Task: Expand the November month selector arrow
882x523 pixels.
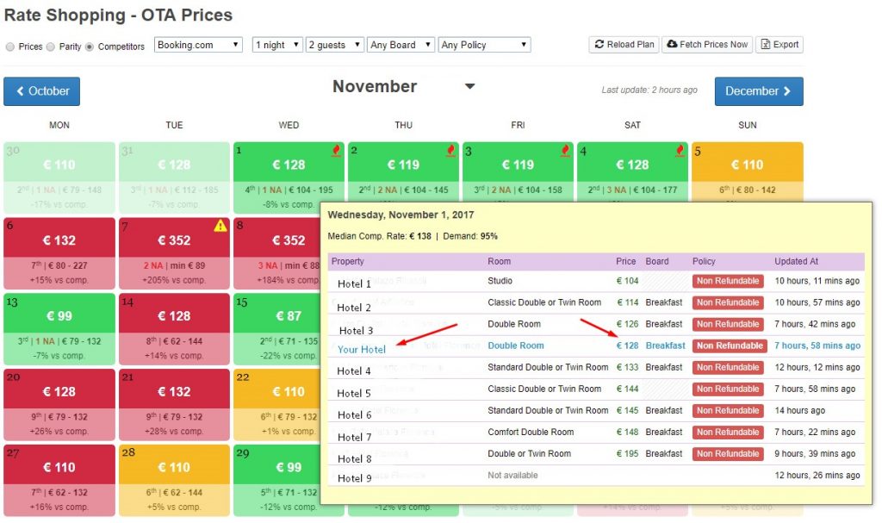Action: [469, 86]
